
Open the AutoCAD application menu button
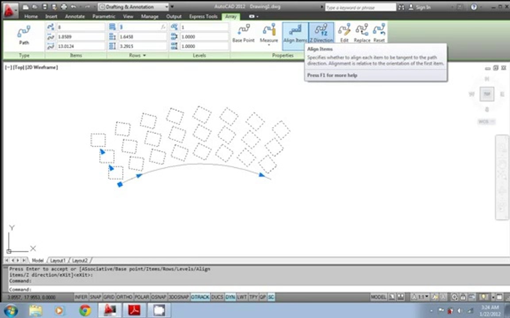tap(10, 11)
